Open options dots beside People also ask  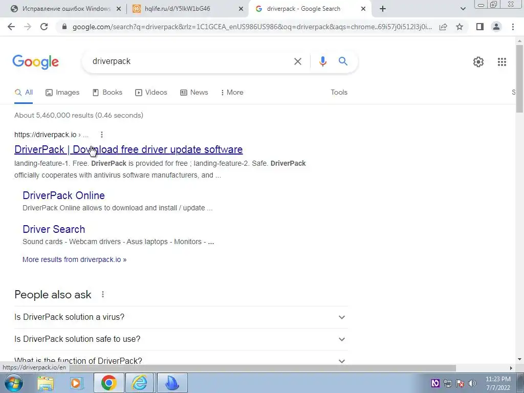tap(102, 294)
